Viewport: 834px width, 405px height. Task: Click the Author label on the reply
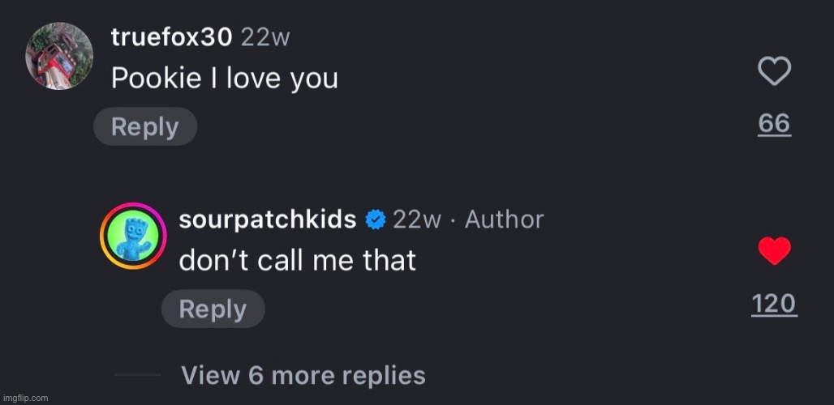coord(504,220)
